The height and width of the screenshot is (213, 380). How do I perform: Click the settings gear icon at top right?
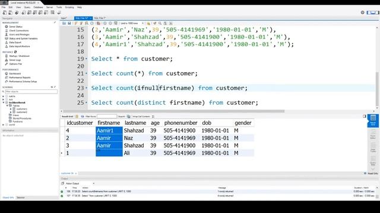363,12
